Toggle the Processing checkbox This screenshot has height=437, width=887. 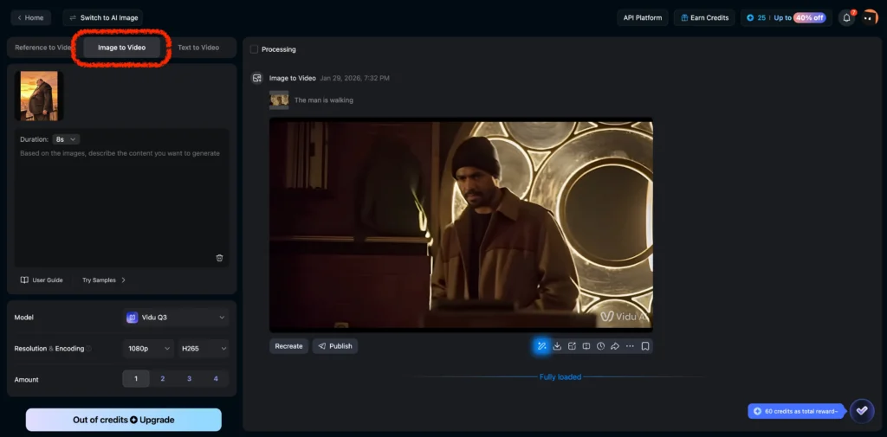click(254, 49)
